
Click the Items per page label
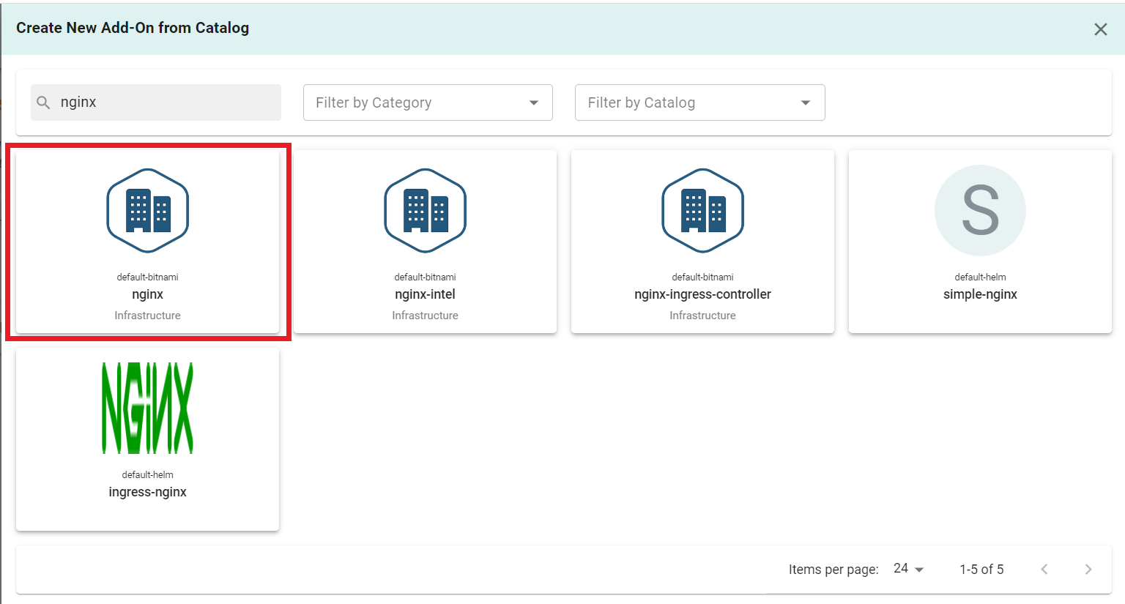[833, 570]
